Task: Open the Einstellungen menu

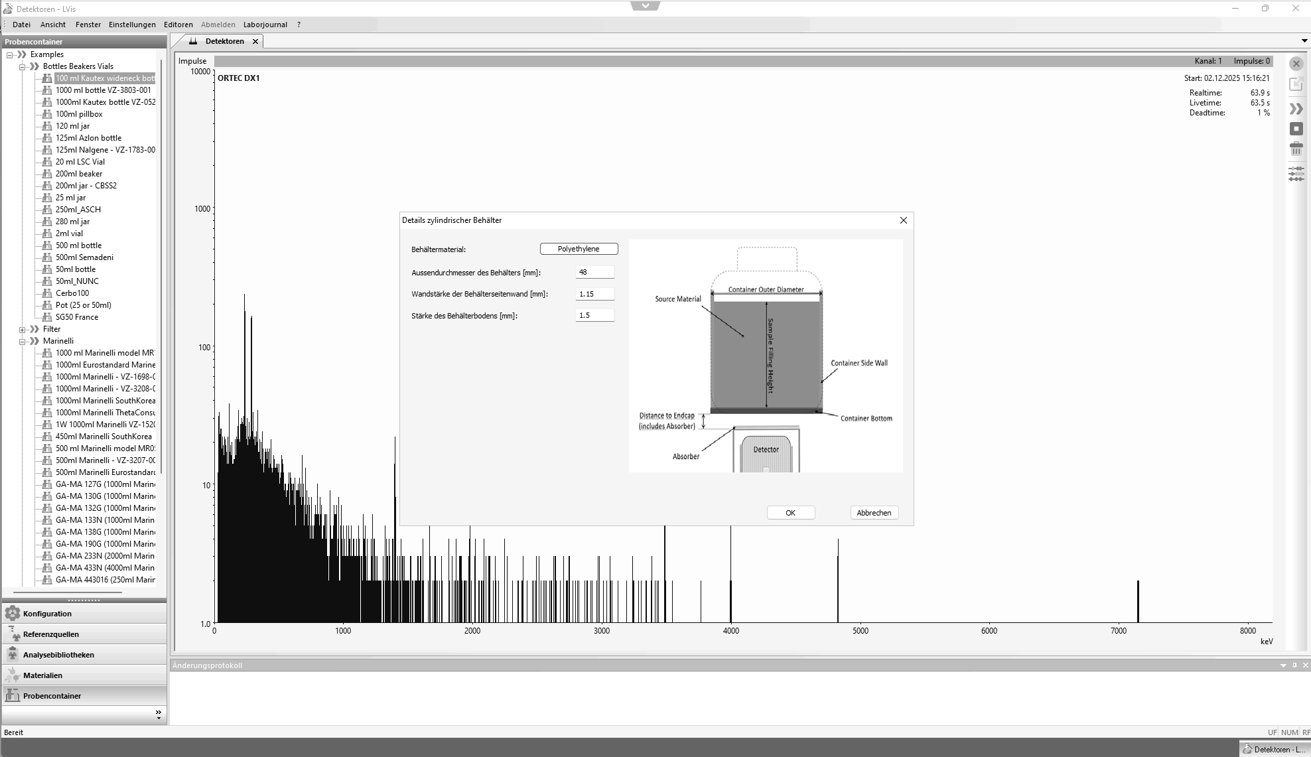Action: click(x=132, y=25)
